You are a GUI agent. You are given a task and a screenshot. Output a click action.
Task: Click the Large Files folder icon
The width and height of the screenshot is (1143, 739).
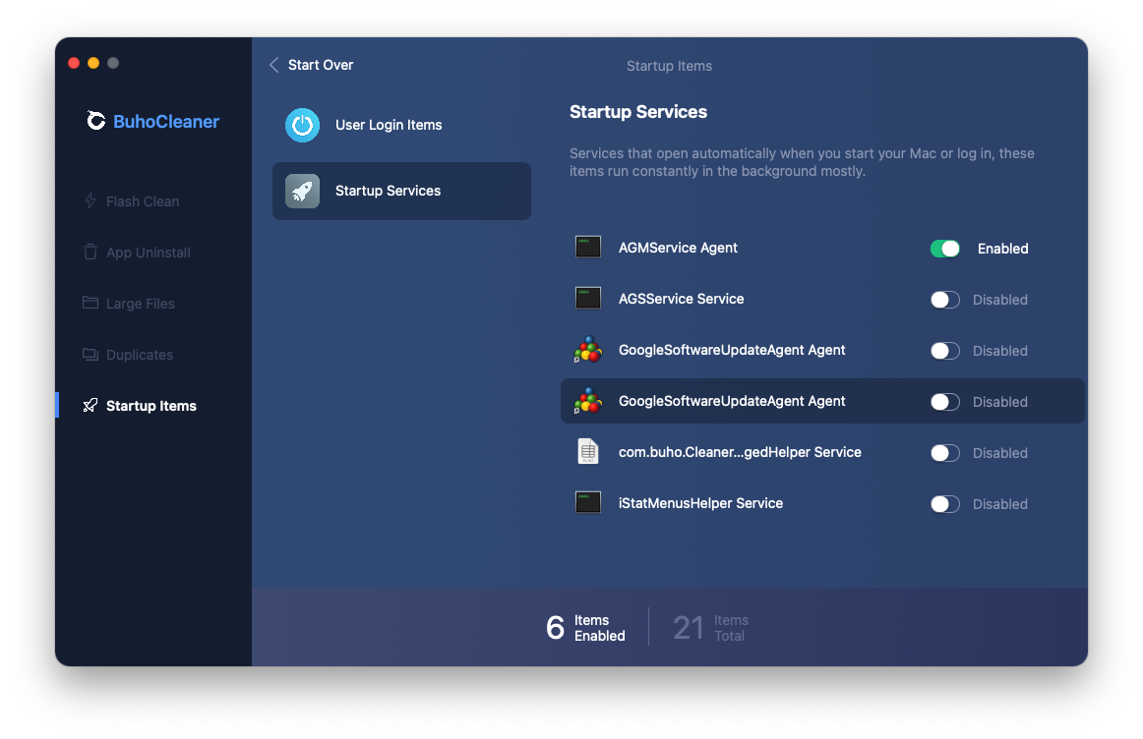[x=90, y=303]
